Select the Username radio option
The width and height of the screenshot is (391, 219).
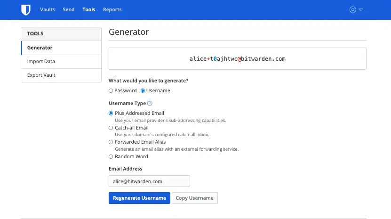(x=143, y=90)
